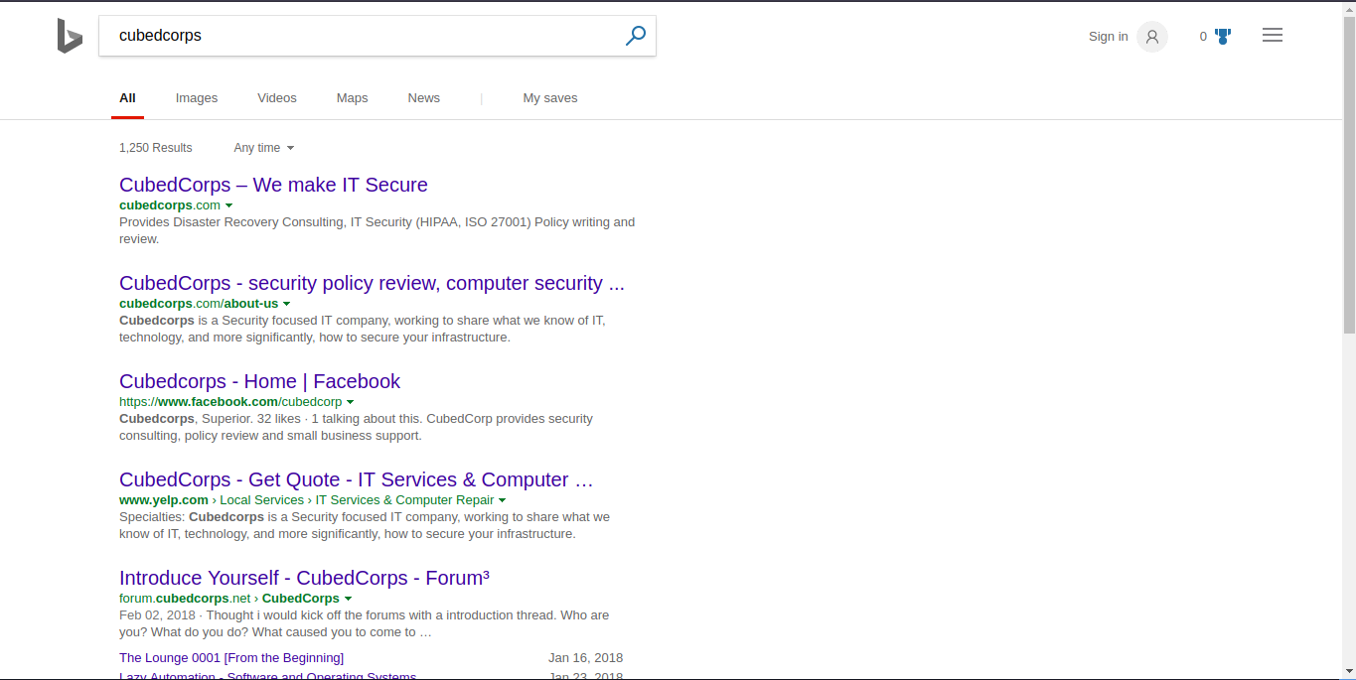This screenshot has height=680, width=1356.
Task: Click the search magnifier icon
Action: tap(636, 36)
